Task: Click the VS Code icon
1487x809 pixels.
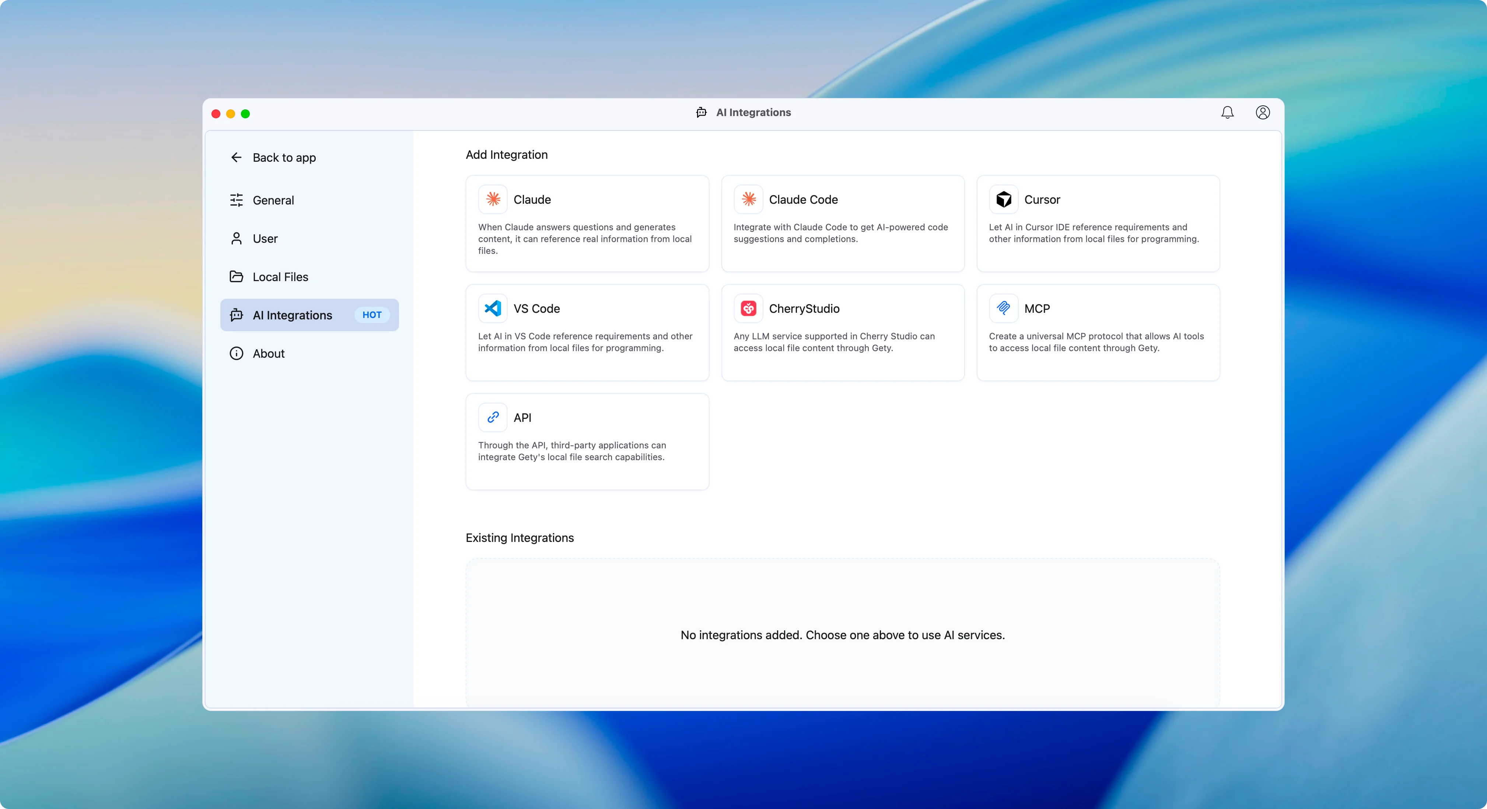Action: click(x=492, y=309)
